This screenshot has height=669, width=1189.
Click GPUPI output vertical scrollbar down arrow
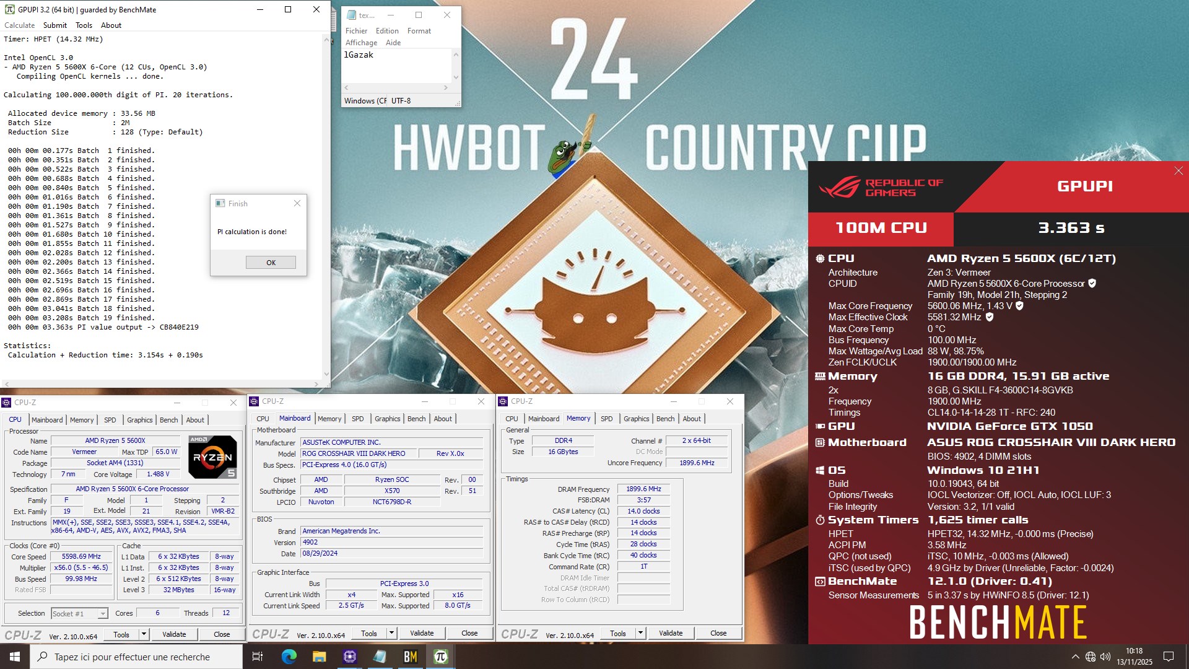coord(326,374)
